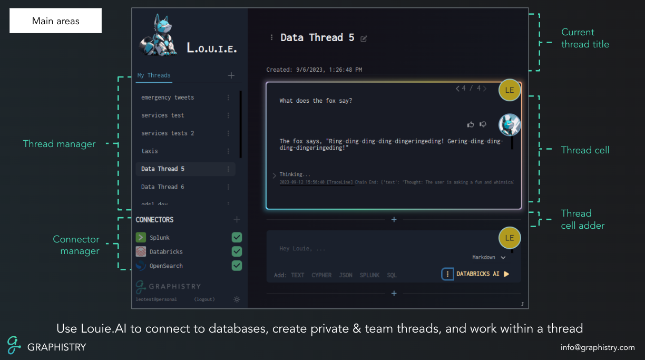Switch to the My Threads tab
This screenshot has height=360, width=645.
154,75
